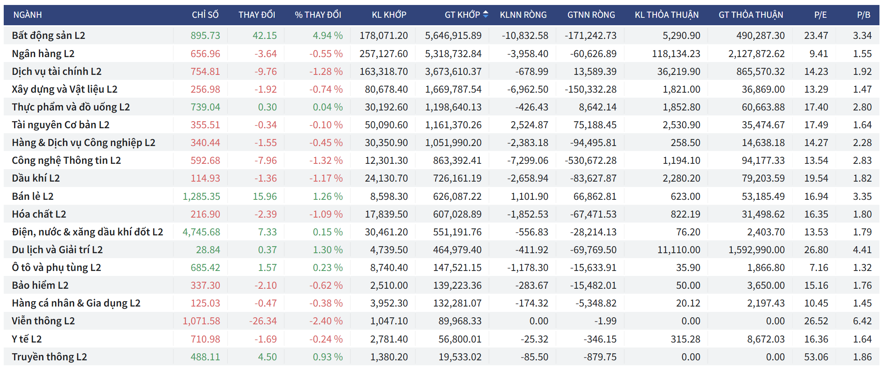Click Công nghệ Thông tin L2 sector
Viewport: 884px width, 369px height.
point(66,161)
